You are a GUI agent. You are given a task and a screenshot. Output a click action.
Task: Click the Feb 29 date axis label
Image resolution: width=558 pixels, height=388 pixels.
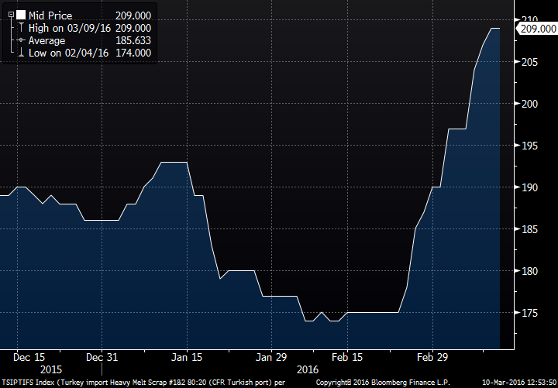pyautogui.click(x=432, y=357)
